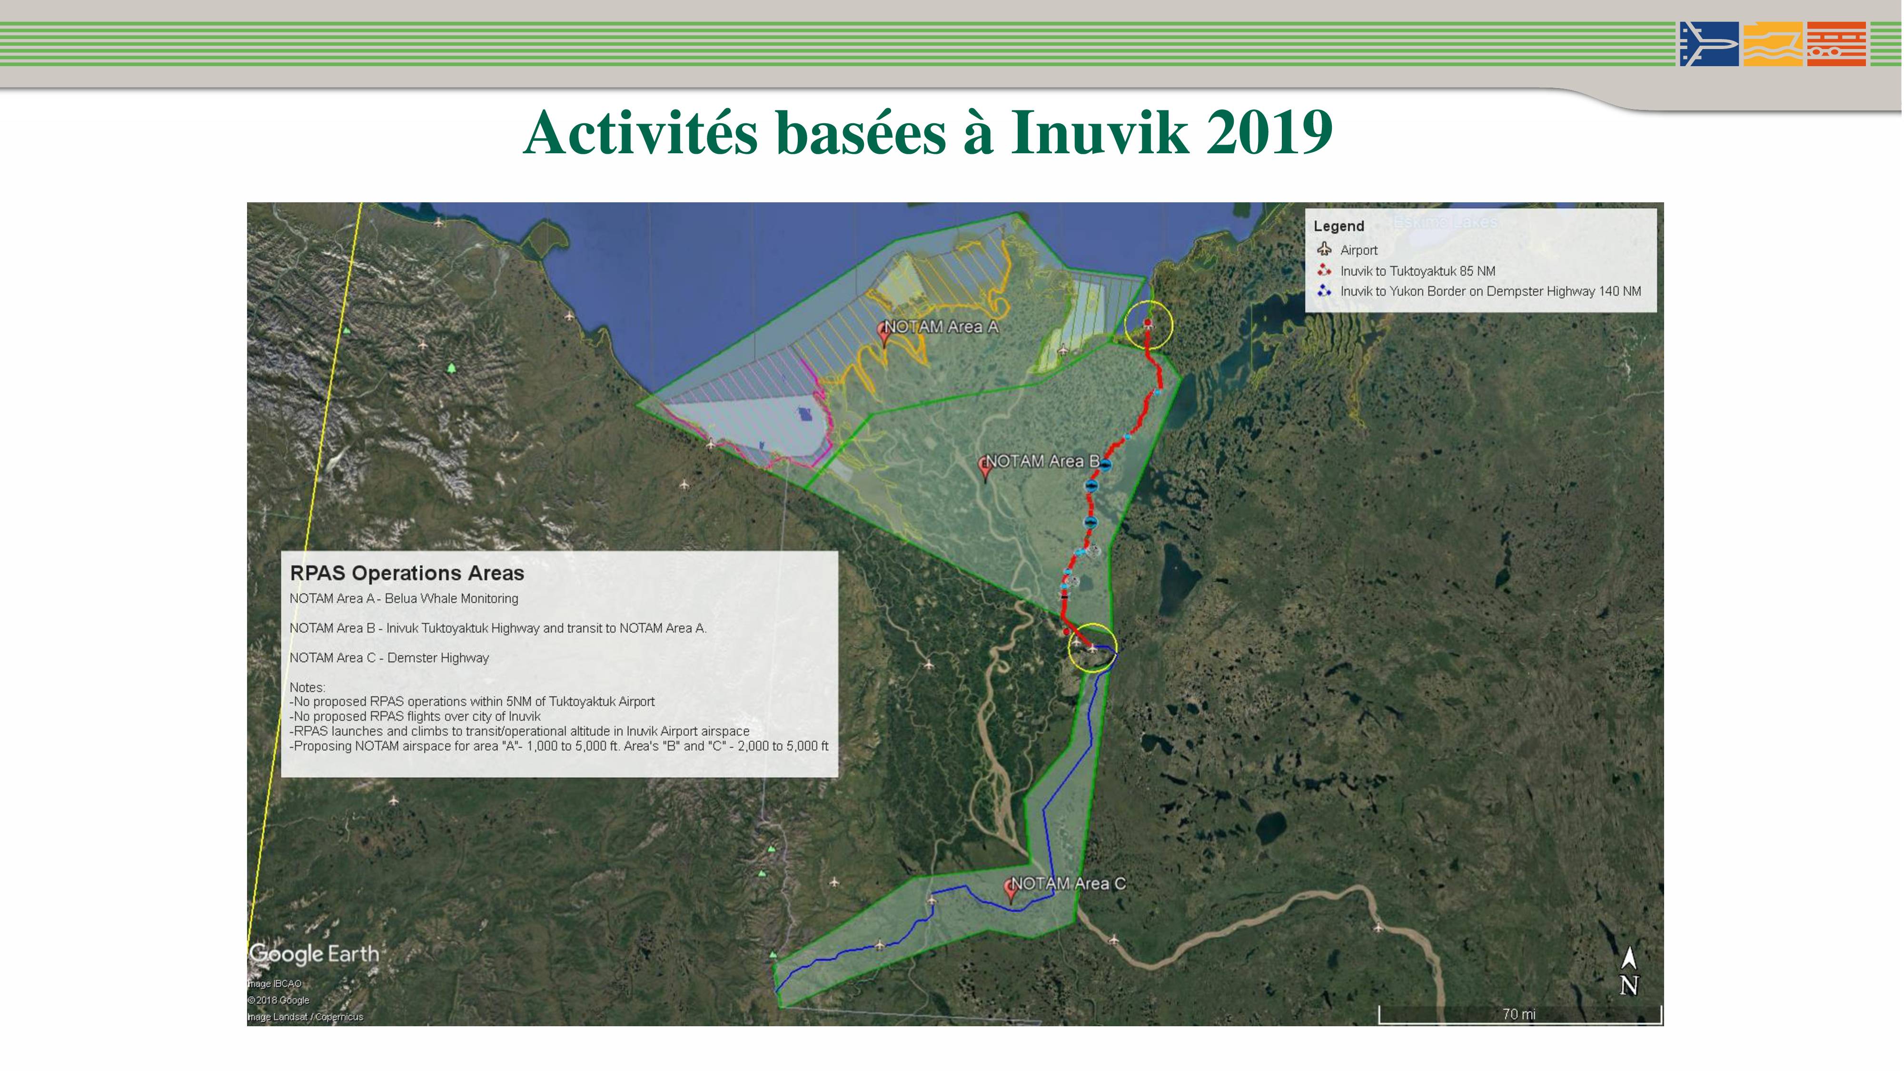Click the 'RPAS Operations Areas' heading

click(x=407, y=574)
